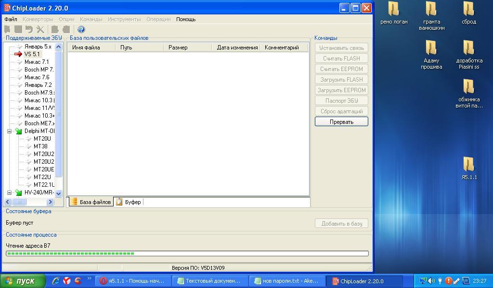Open the Конверторы menu
The height and width of the screenshot is (288, 493).
(x=38, y=19)
